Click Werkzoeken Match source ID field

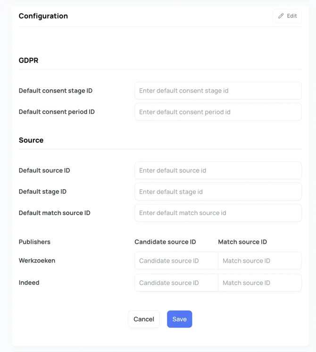coord(259,260)
